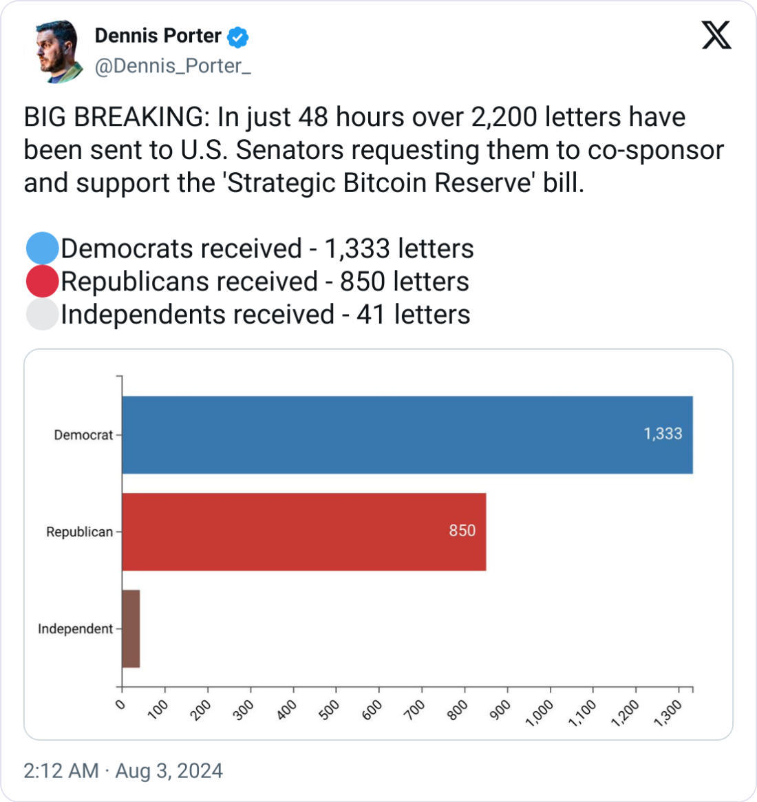Screen dimensions: 757x802
Task: Click the 1,333 value label on bar
Action: [x=663, y=434]
